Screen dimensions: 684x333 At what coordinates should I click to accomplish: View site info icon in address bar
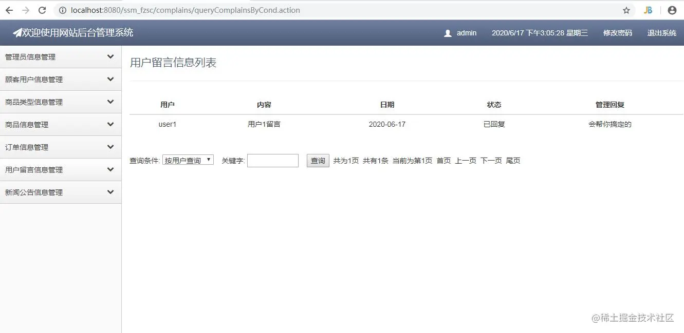63,10
